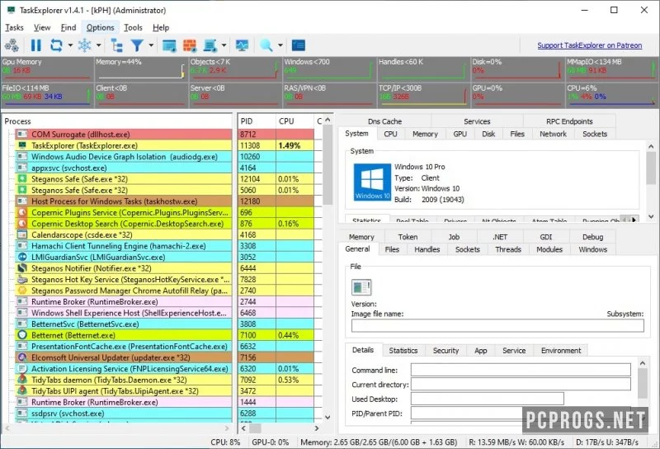Viewport: 660px width, 449px height.
Task: Open the Tools menu
Action: coord(133,27)
